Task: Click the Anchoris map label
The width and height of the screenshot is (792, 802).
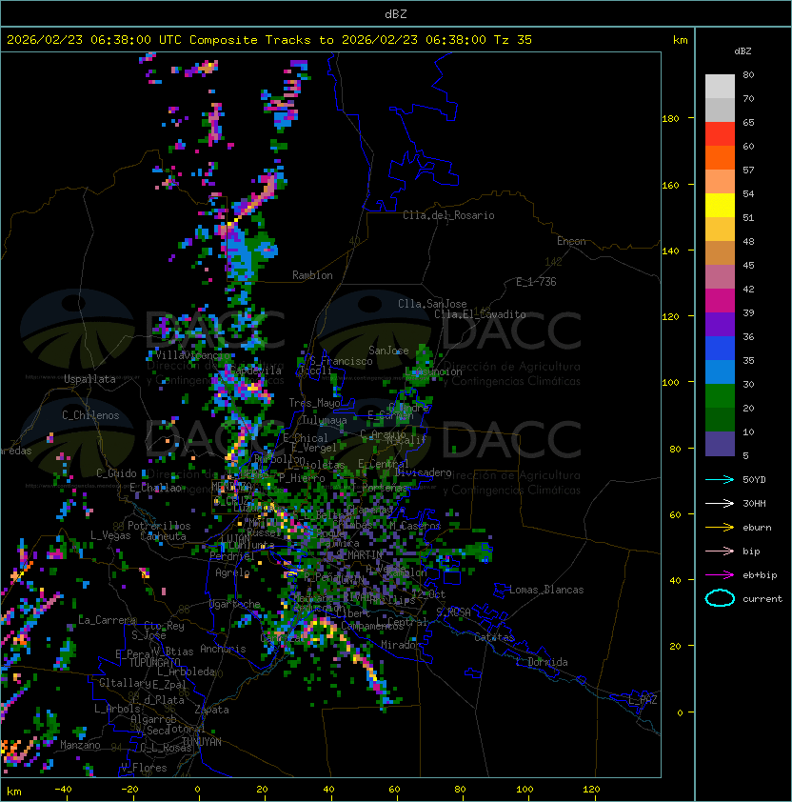Action: 223,649
